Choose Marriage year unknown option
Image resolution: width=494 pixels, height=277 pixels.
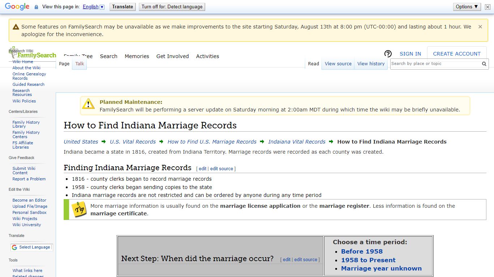381,268
